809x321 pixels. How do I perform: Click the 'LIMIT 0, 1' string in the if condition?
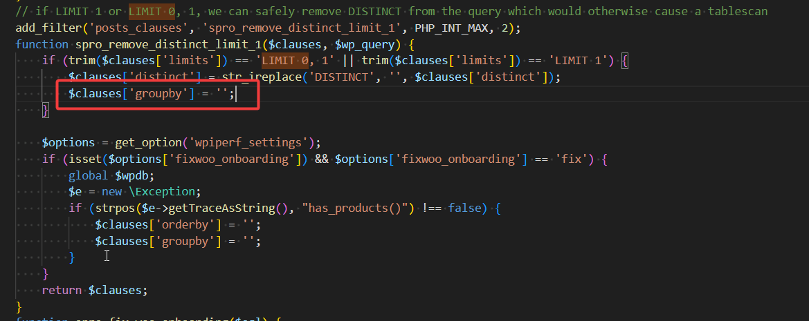(295, 61)
